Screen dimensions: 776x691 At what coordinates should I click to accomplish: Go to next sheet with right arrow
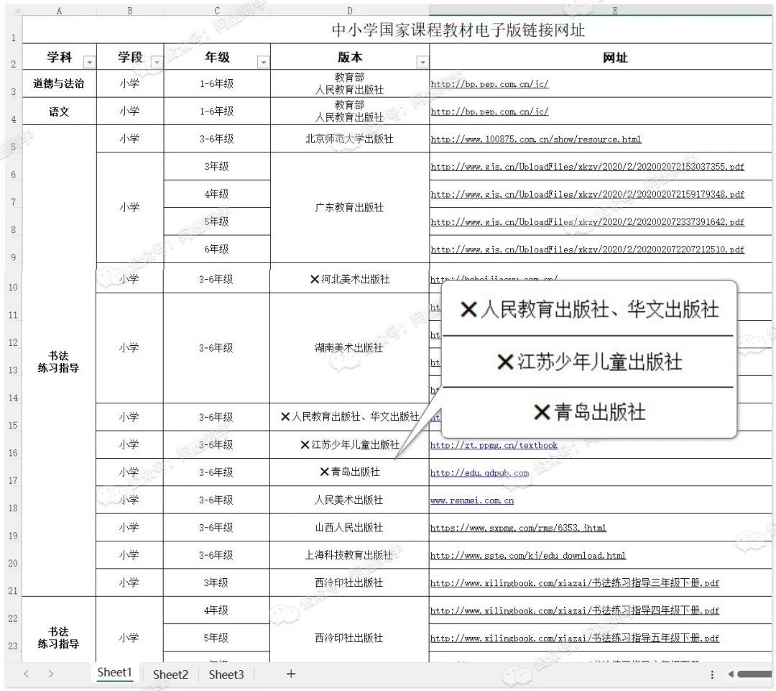[50, 674]
